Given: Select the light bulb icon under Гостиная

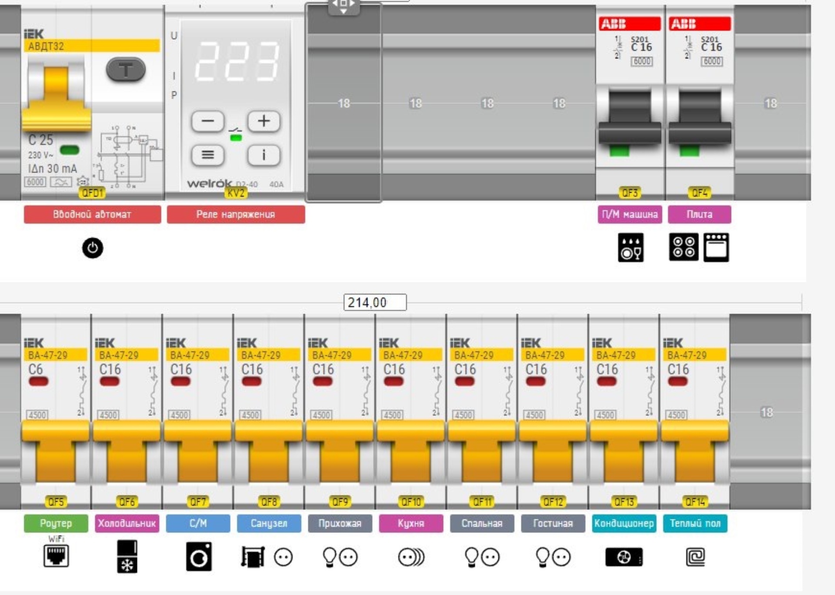Looking at the screenshot, I should coord(543,557).
